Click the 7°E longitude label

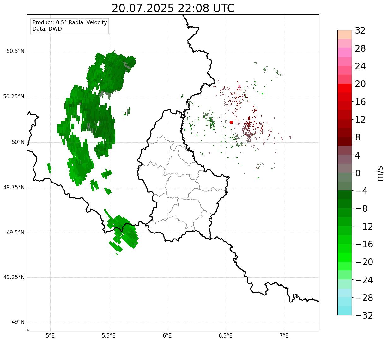[x=284, y=336]
